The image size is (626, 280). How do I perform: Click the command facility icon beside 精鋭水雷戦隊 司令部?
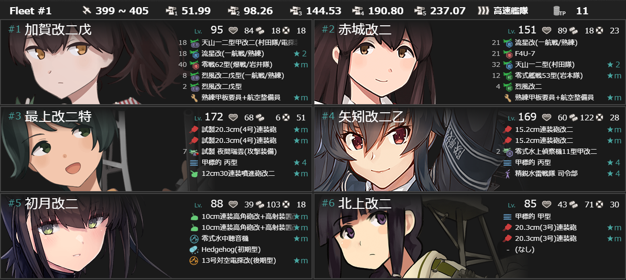click(507, 173)
